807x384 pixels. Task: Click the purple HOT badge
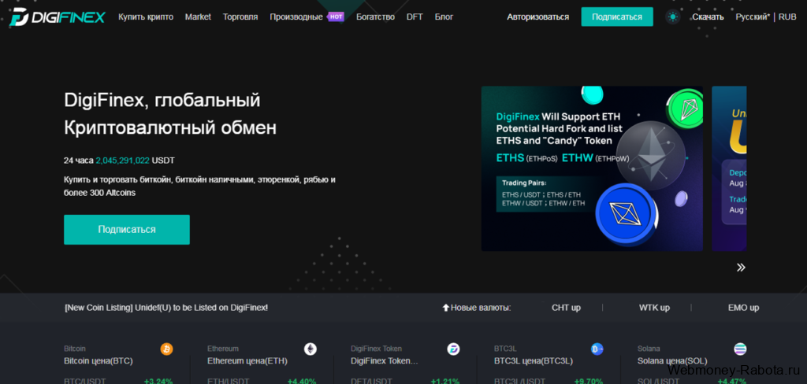click(336, 17)
